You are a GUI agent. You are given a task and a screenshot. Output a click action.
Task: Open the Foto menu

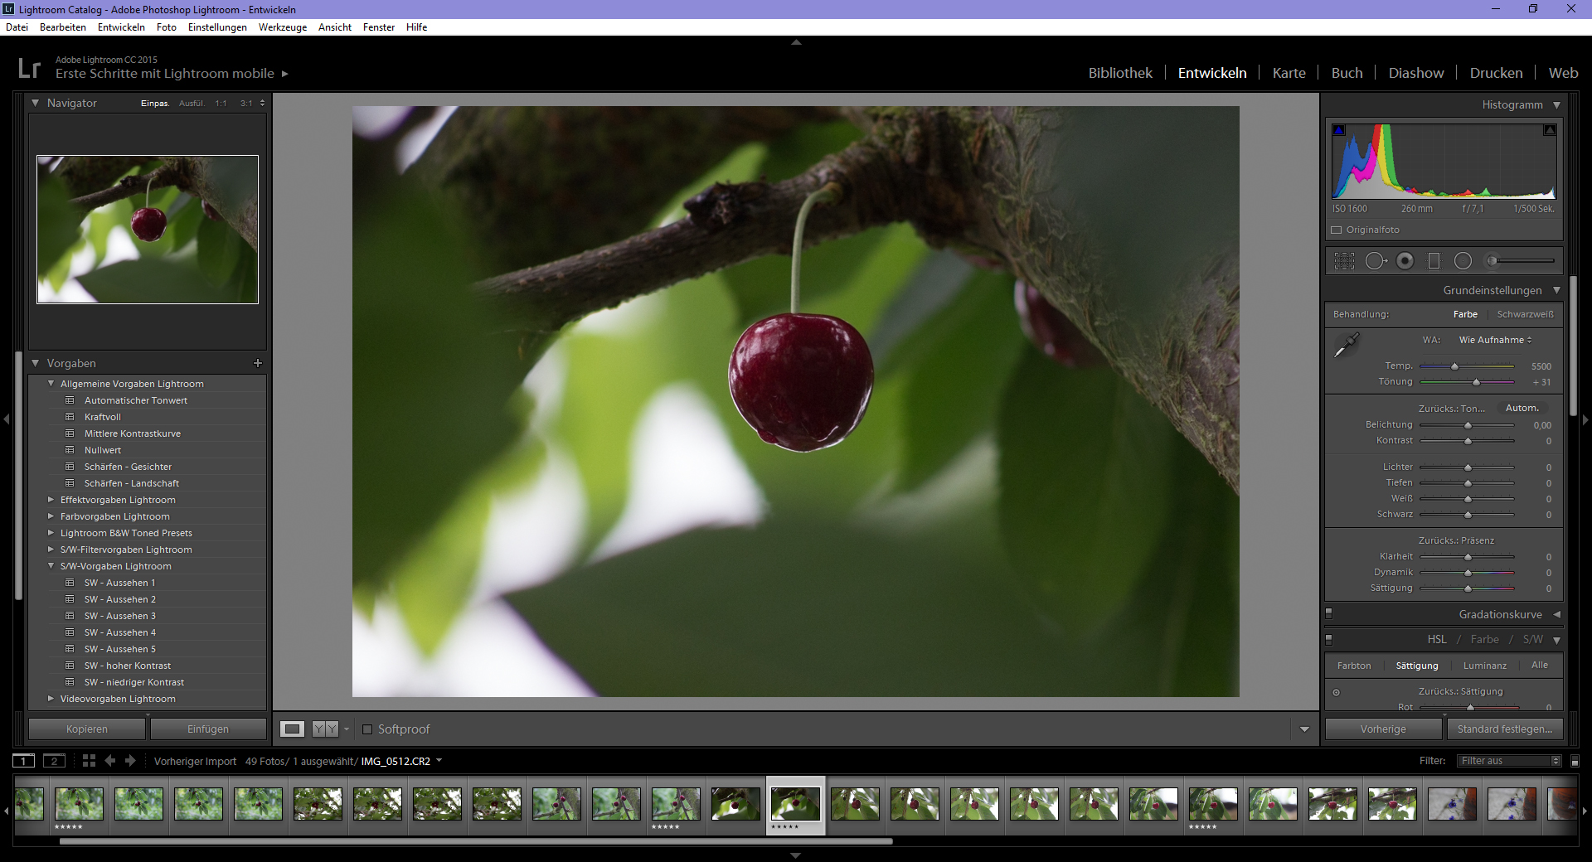(x=166, y=27)
